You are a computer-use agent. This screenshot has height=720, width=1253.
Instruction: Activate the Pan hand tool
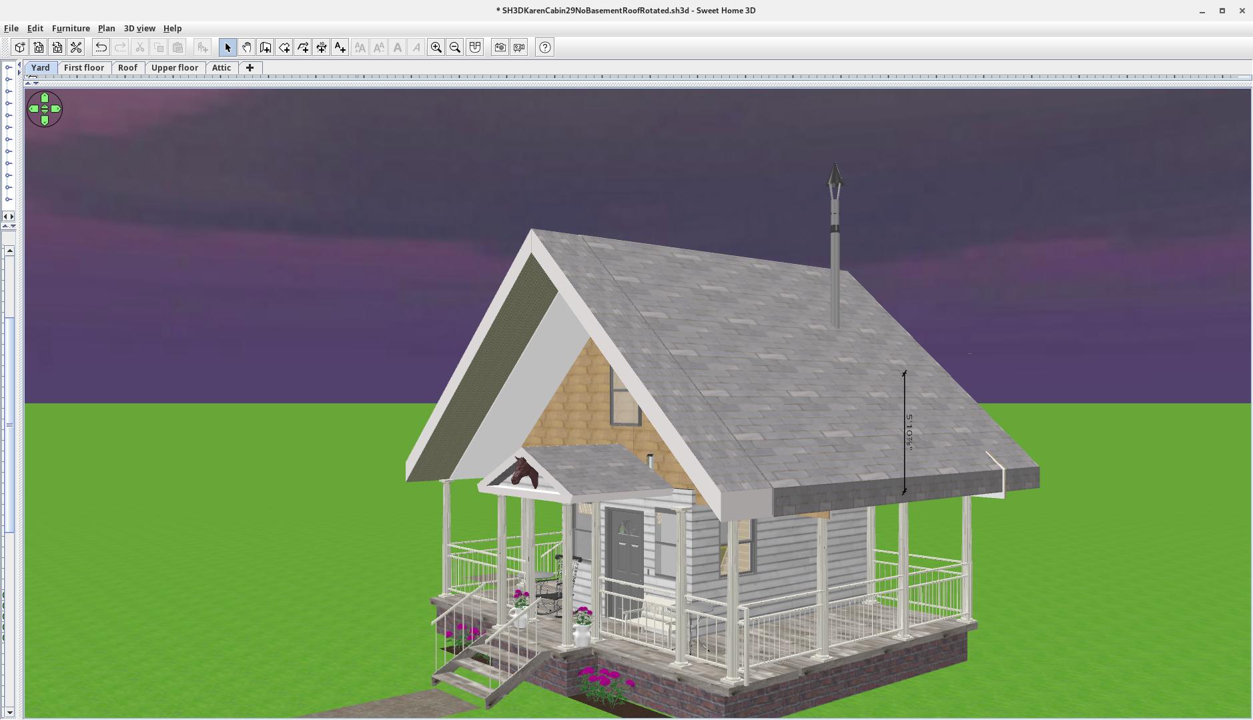(246, 47)
